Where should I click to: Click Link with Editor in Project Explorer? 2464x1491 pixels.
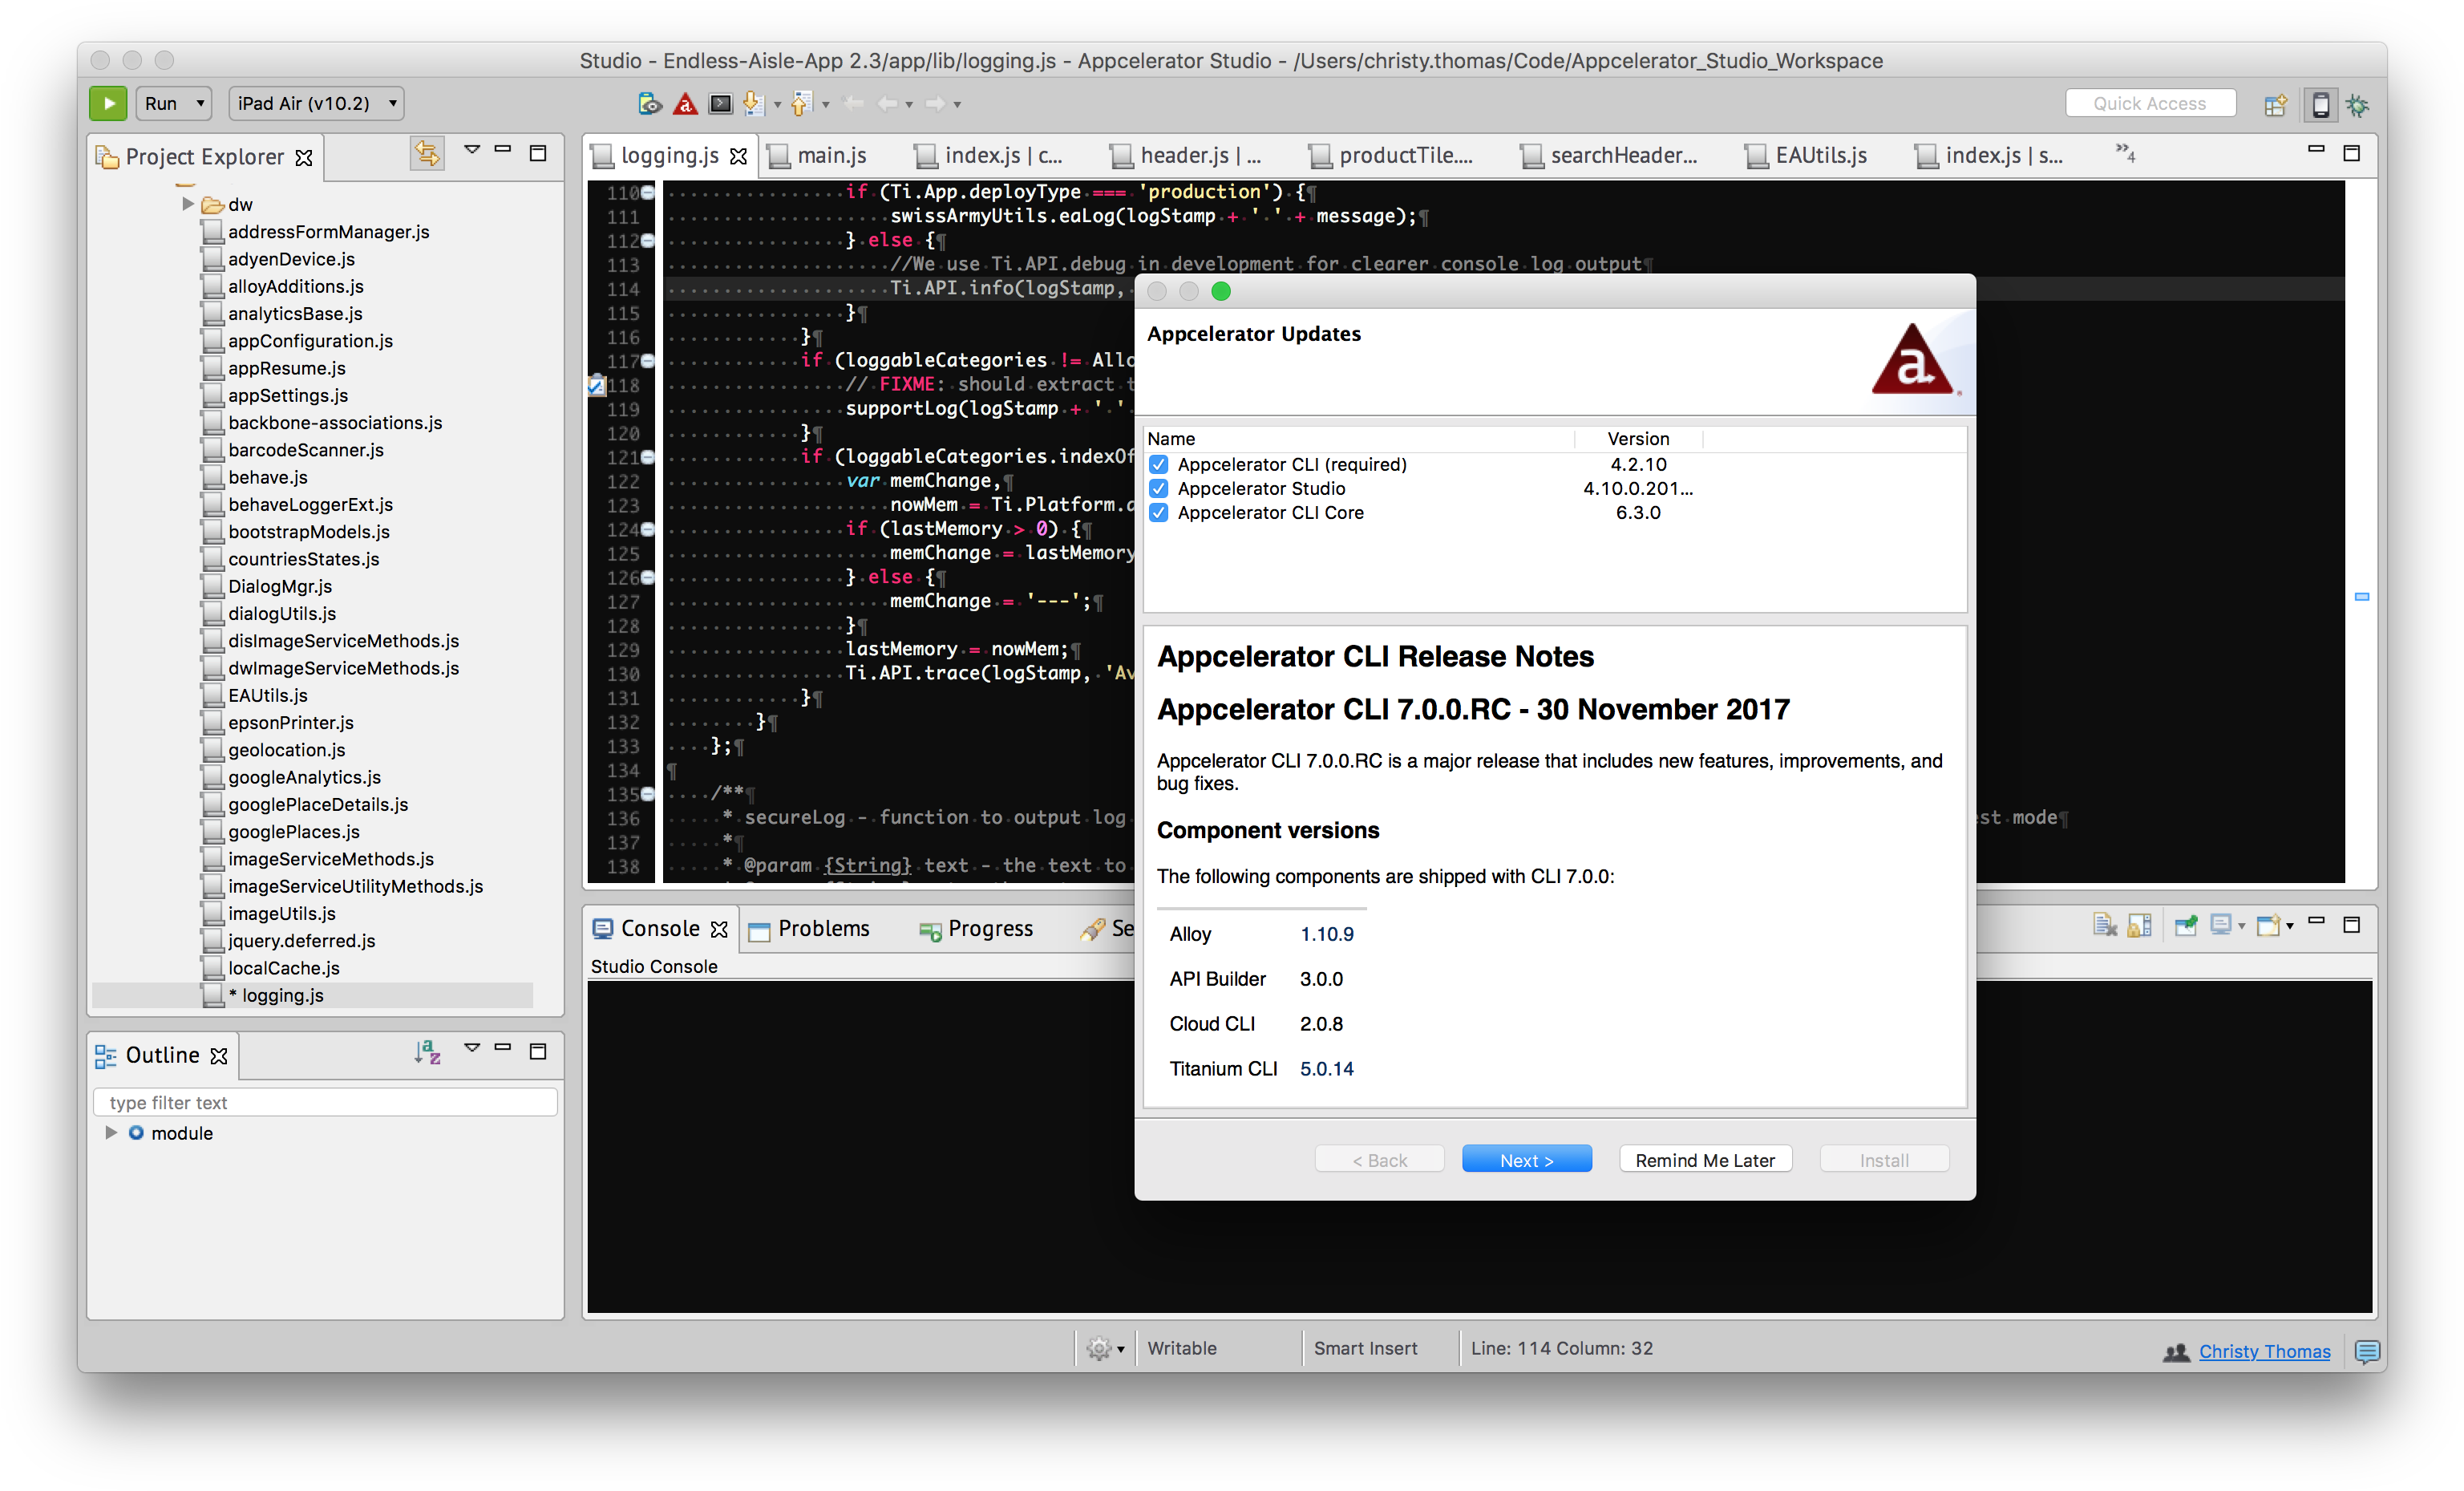pyautogui.click(x=427, y=154)
